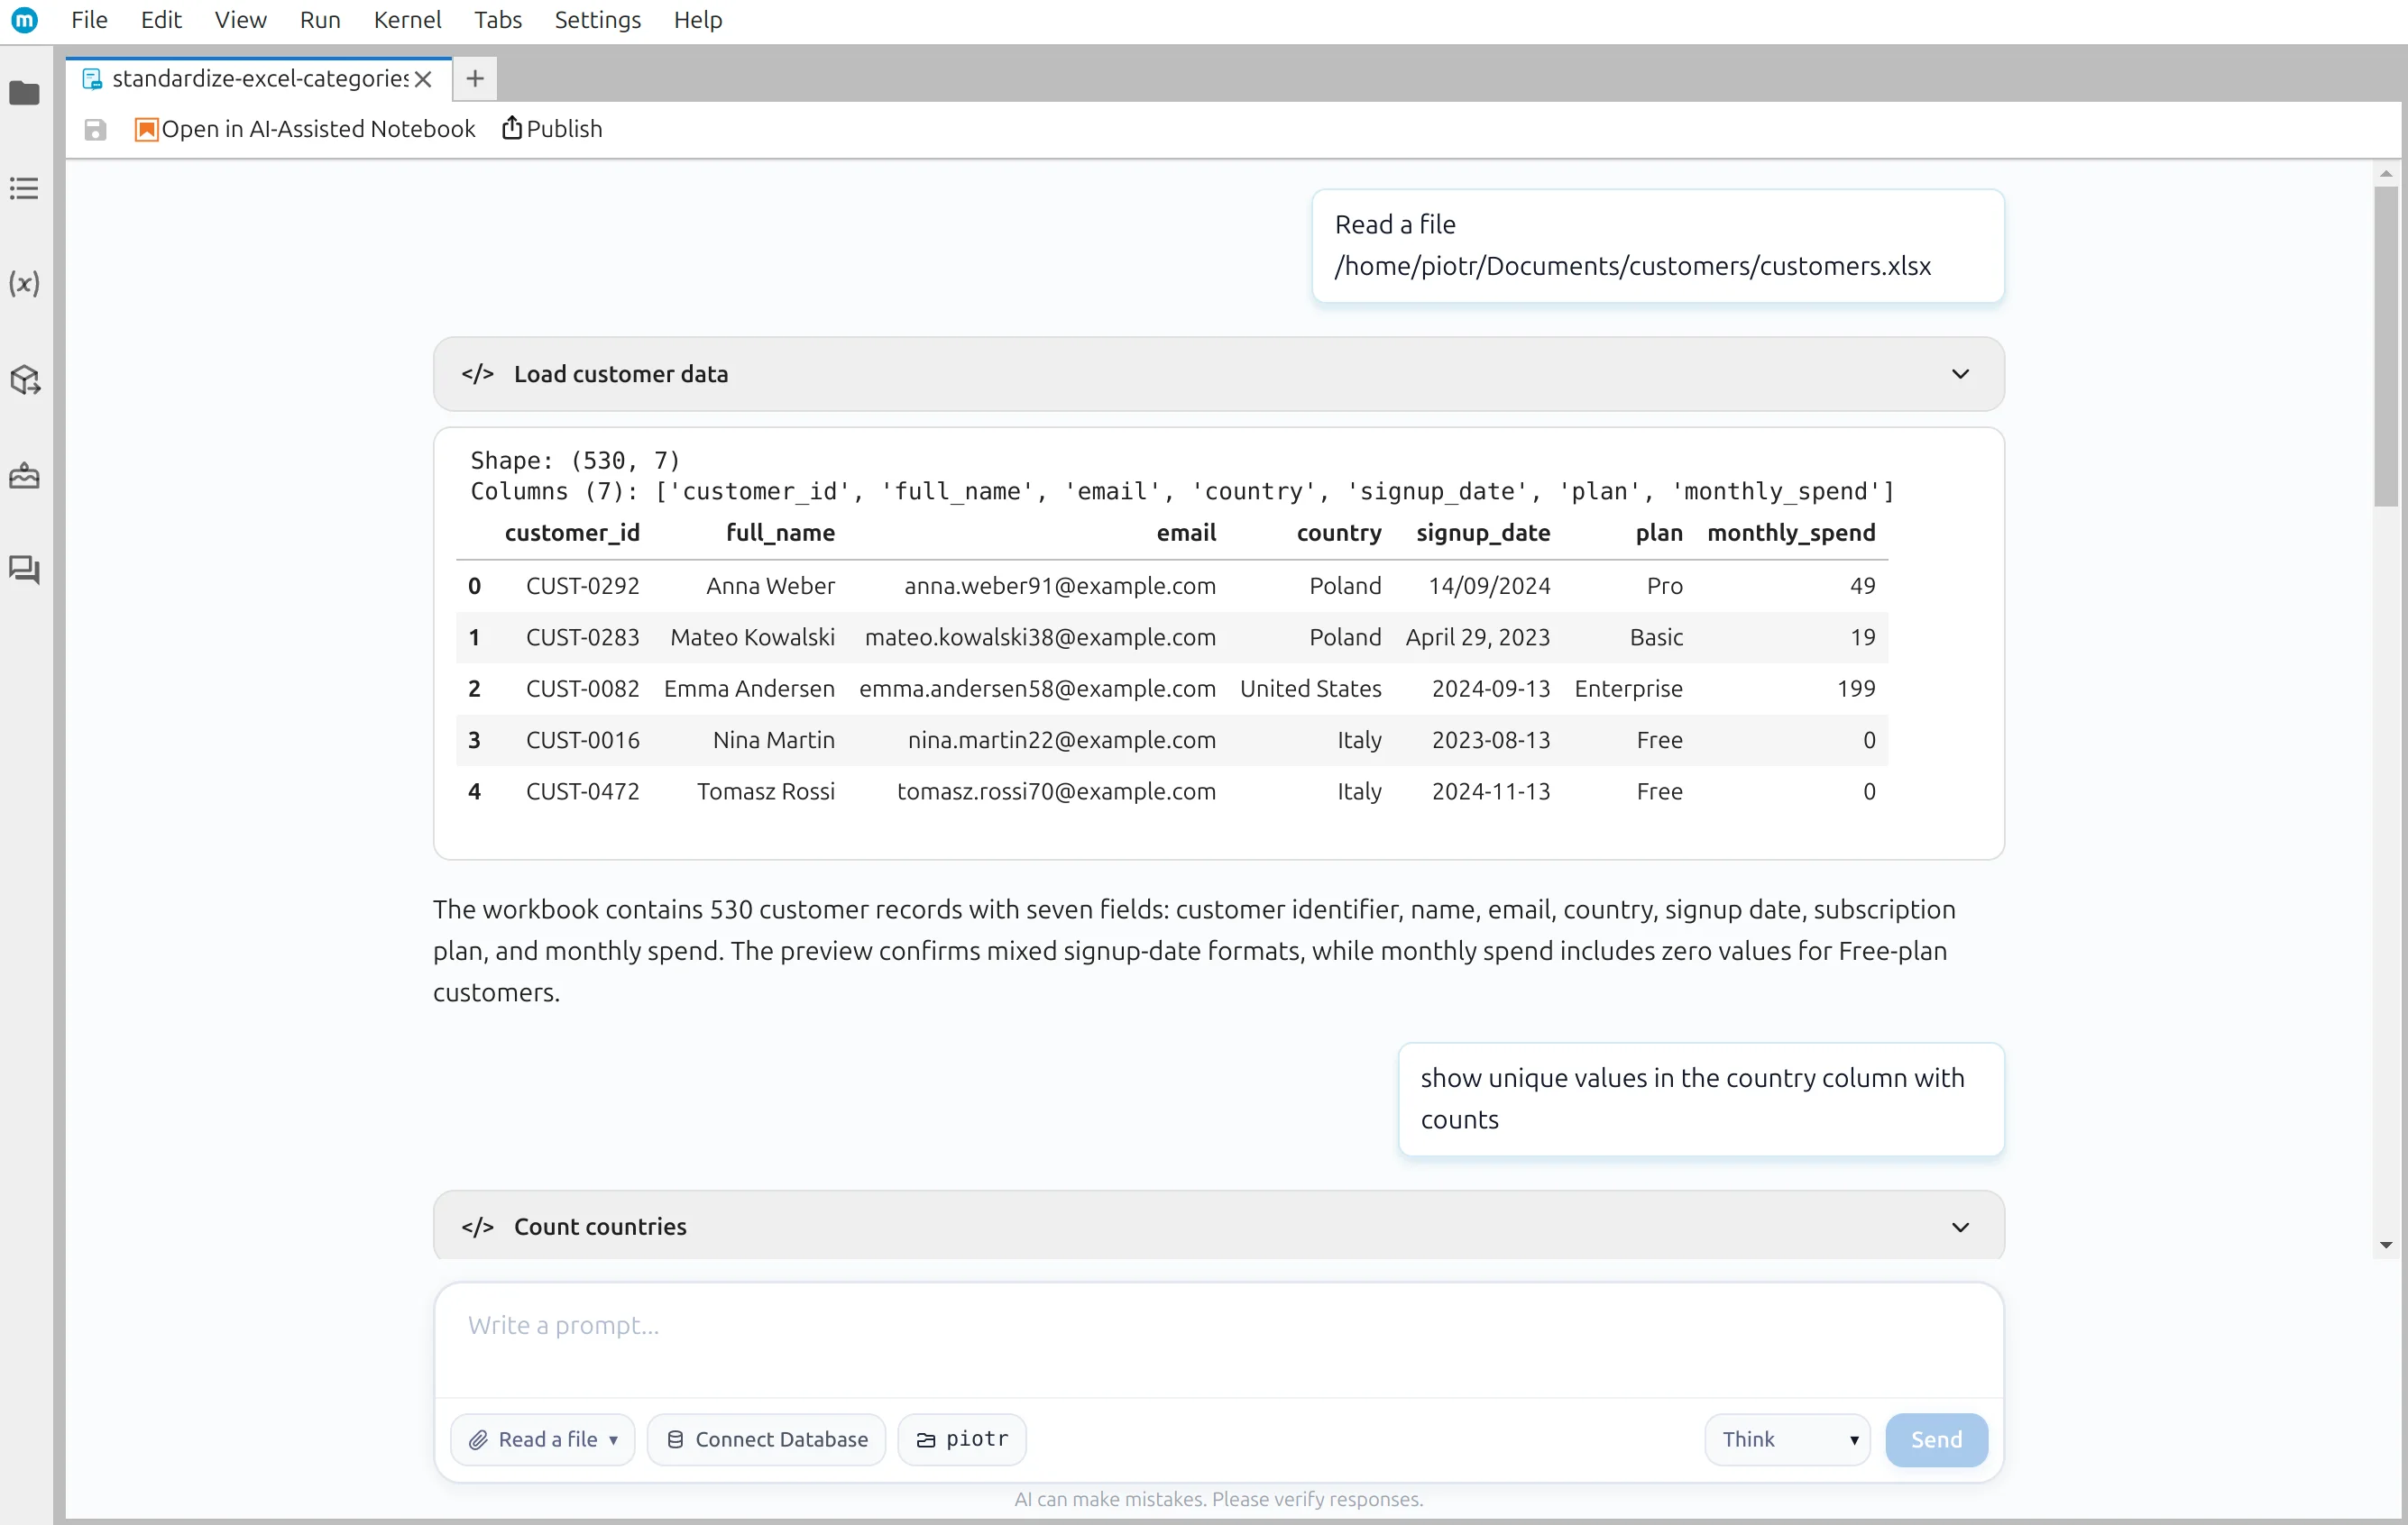Open the Think mode dropdown
The width and height of the screenshot is (2408, 1525).
[x=1787, y=1439]
